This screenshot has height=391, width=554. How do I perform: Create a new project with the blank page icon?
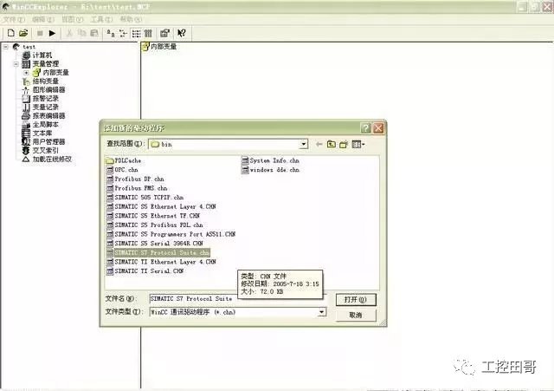tap(10, 33)
